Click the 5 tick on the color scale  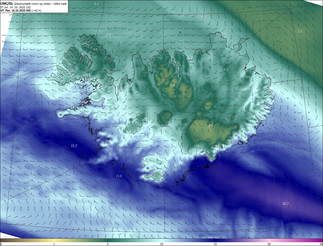[x=108, y=244]
